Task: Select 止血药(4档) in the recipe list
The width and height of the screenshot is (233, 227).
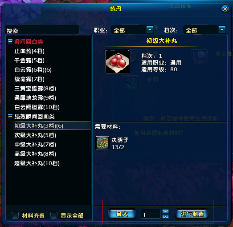Action: pos(29,51)
